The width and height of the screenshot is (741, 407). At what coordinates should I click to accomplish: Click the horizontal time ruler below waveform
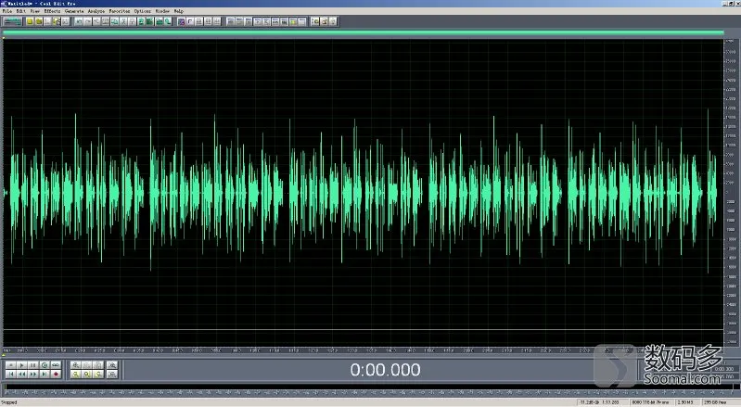point(363,350)
